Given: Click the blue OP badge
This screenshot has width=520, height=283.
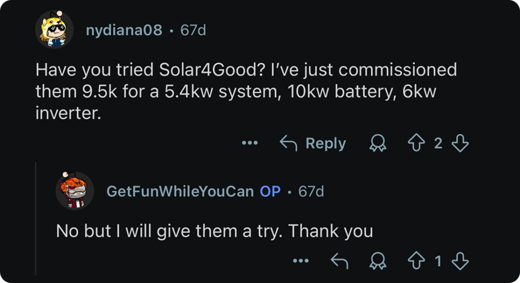Looking at the screenshot, I should tap(270, 191).
